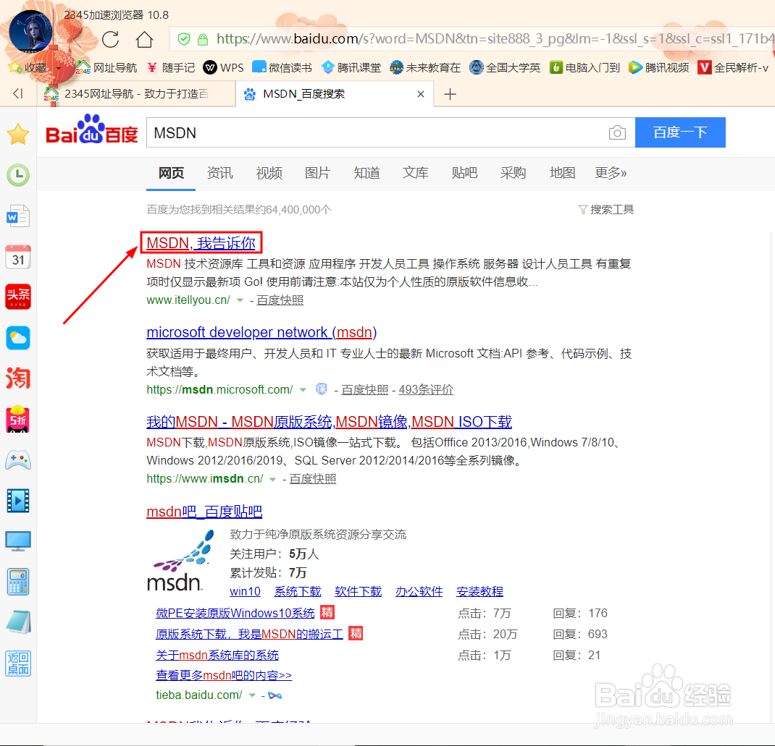Expand the 收藏 bookmarks dropdown arrow
This screenshot has width=775, height=746.
(x=59, y=67)
